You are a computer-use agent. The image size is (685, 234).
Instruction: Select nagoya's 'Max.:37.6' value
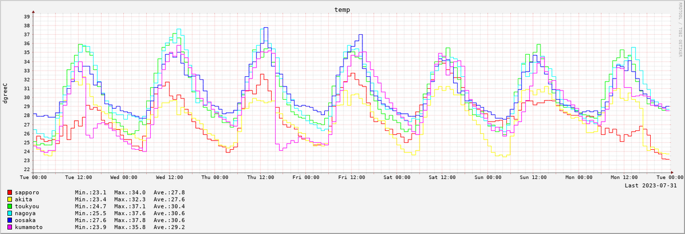[x=130, y=213]
